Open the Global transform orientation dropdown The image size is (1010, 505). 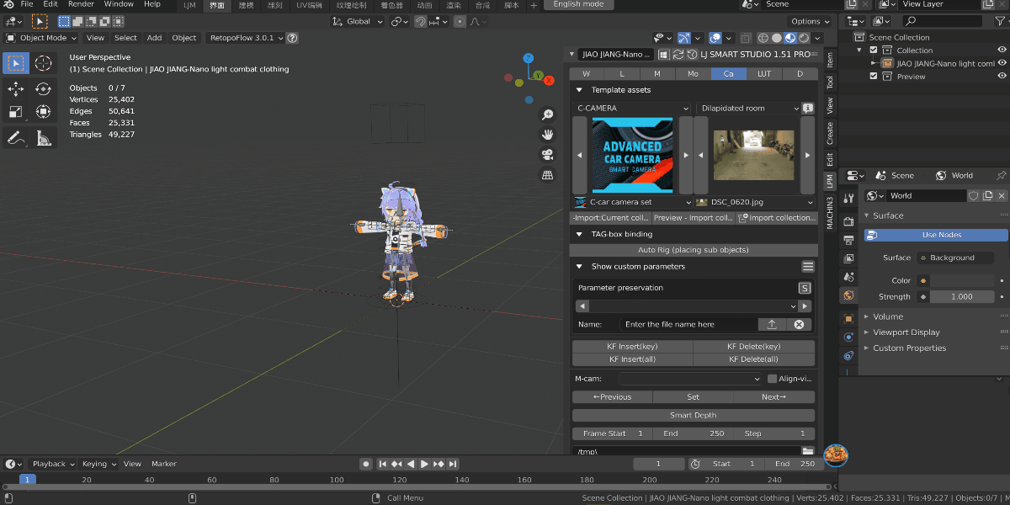pos(359,22)
